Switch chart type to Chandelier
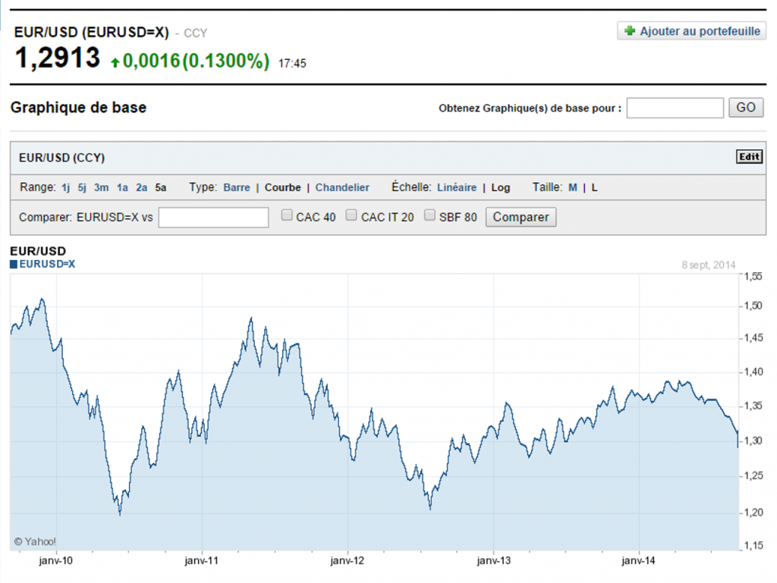The image size is (777, 583). coord(342,187)
